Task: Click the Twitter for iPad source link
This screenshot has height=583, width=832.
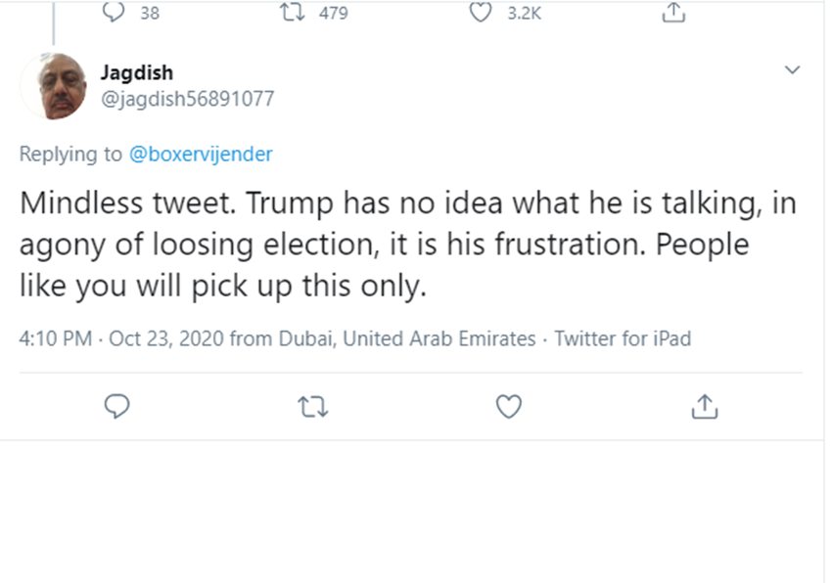Action: (623, 338)
